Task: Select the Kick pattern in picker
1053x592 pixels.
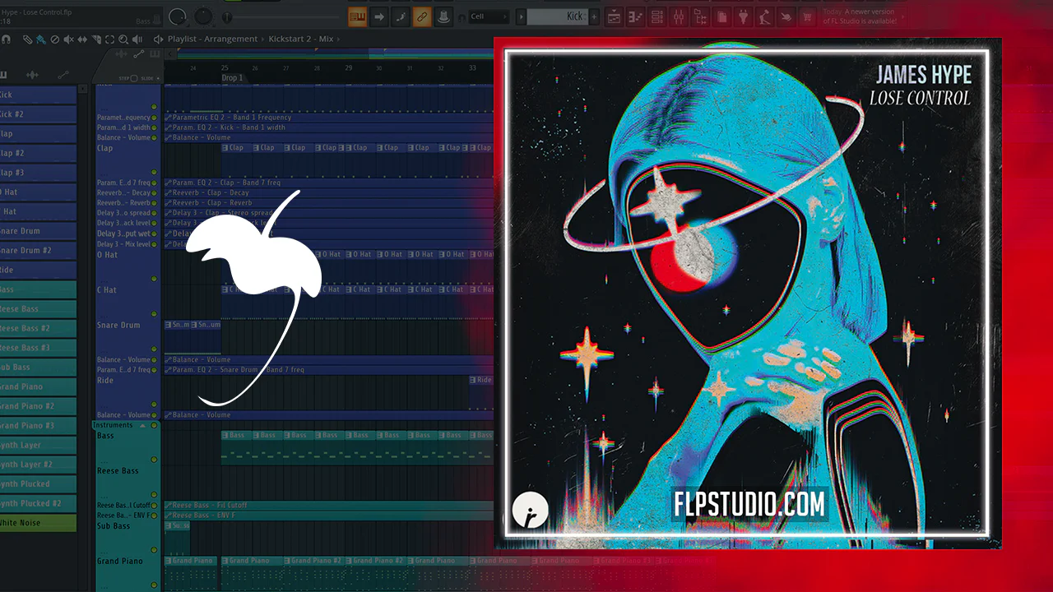Action: (x=38, y=95)
